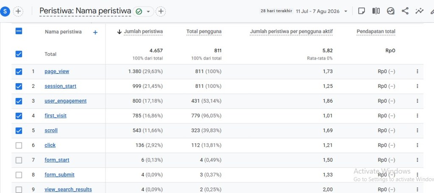Click the plus next to Nama peristiwa column
Image resolution: width=434 pixels, height=193 pixels.
95,33
